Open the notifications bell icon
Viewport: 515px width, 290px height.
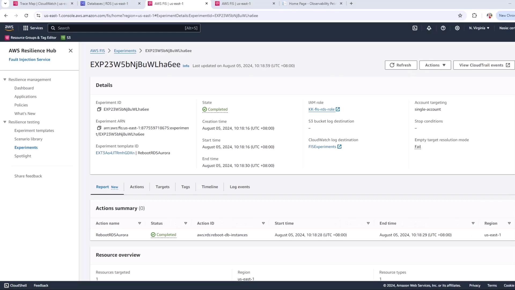coord(429,28)
